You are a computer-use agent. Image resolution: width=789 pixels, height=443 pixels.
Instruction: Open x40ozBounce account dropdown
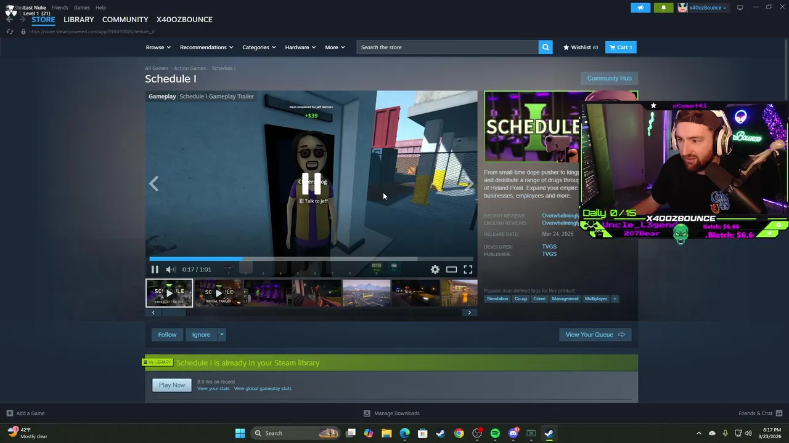click(703, 7)
